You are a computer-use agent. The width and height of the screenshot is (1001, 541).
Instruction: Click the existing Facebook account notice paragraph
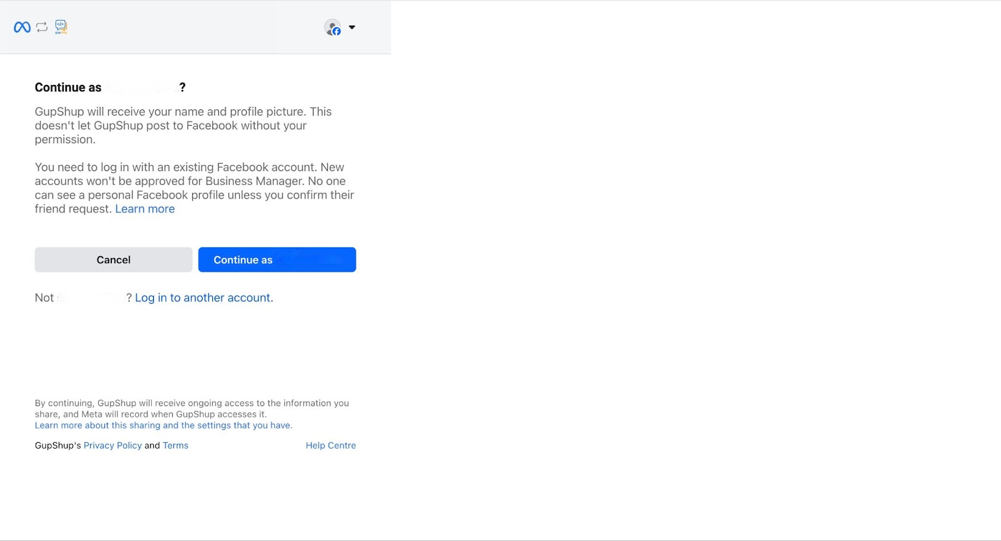click(x=194, y=181)
